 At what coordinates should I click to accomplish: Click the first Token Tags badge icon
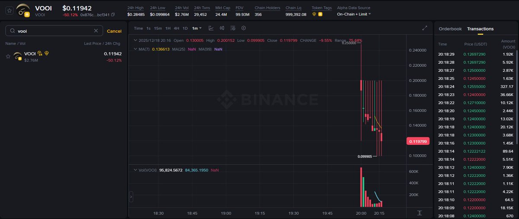tap(314, 14)
